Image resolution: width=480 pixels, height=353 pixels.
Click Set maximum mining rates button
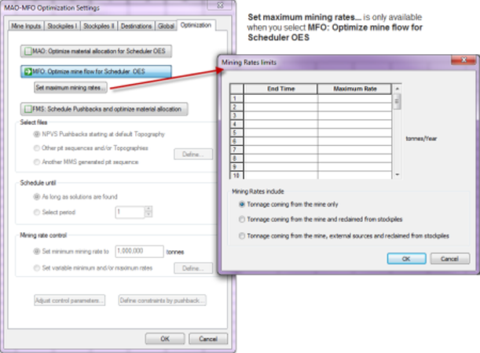[x=70, y=87]
